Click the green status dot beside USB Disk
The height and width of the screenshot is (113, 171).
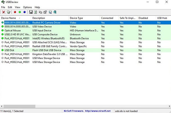pyautogui.click(x=3, y=50)
